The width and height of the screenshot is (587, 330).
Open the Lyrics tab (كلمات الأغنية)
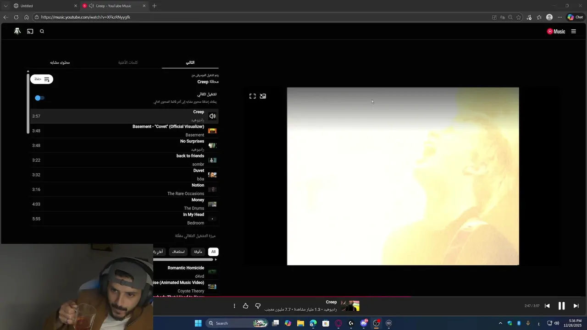click(128, 62)
